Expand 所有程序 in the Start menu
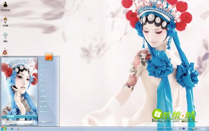The width and height of the screenshot is (209, 131). coord(19,116)
